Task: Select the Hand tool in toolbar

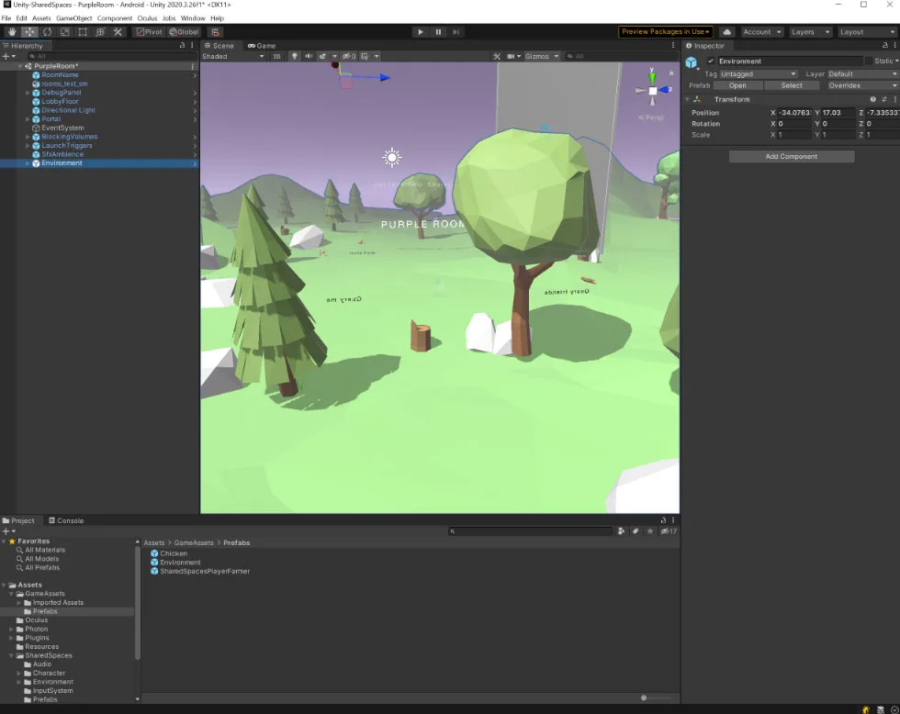Action: 12,32
